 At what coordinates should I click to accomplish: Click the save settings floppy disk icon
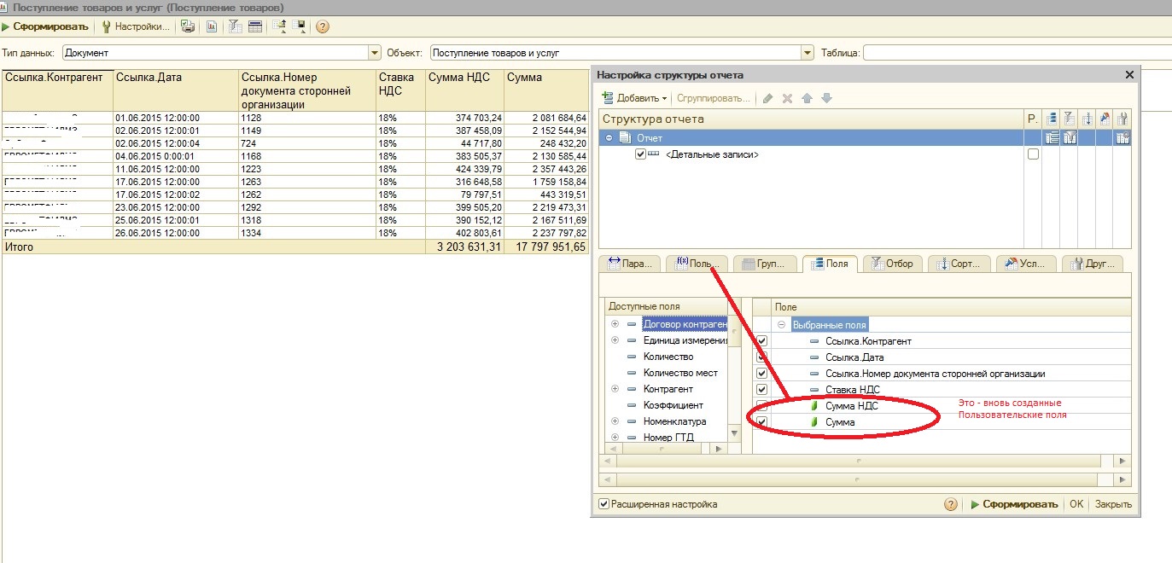(x=299, y=26)
